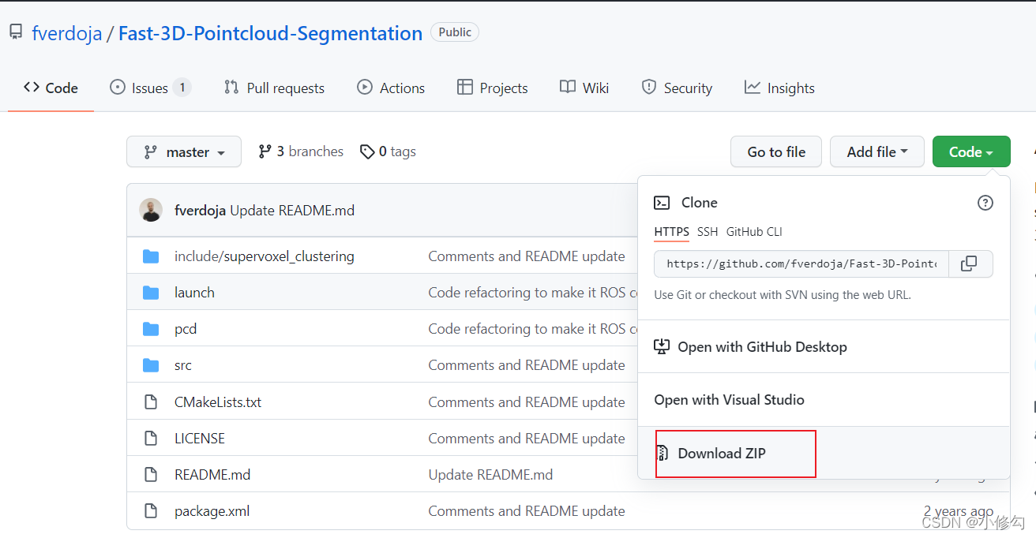
Task: Click the package.xml file icon
Action: tap(151, 511)
